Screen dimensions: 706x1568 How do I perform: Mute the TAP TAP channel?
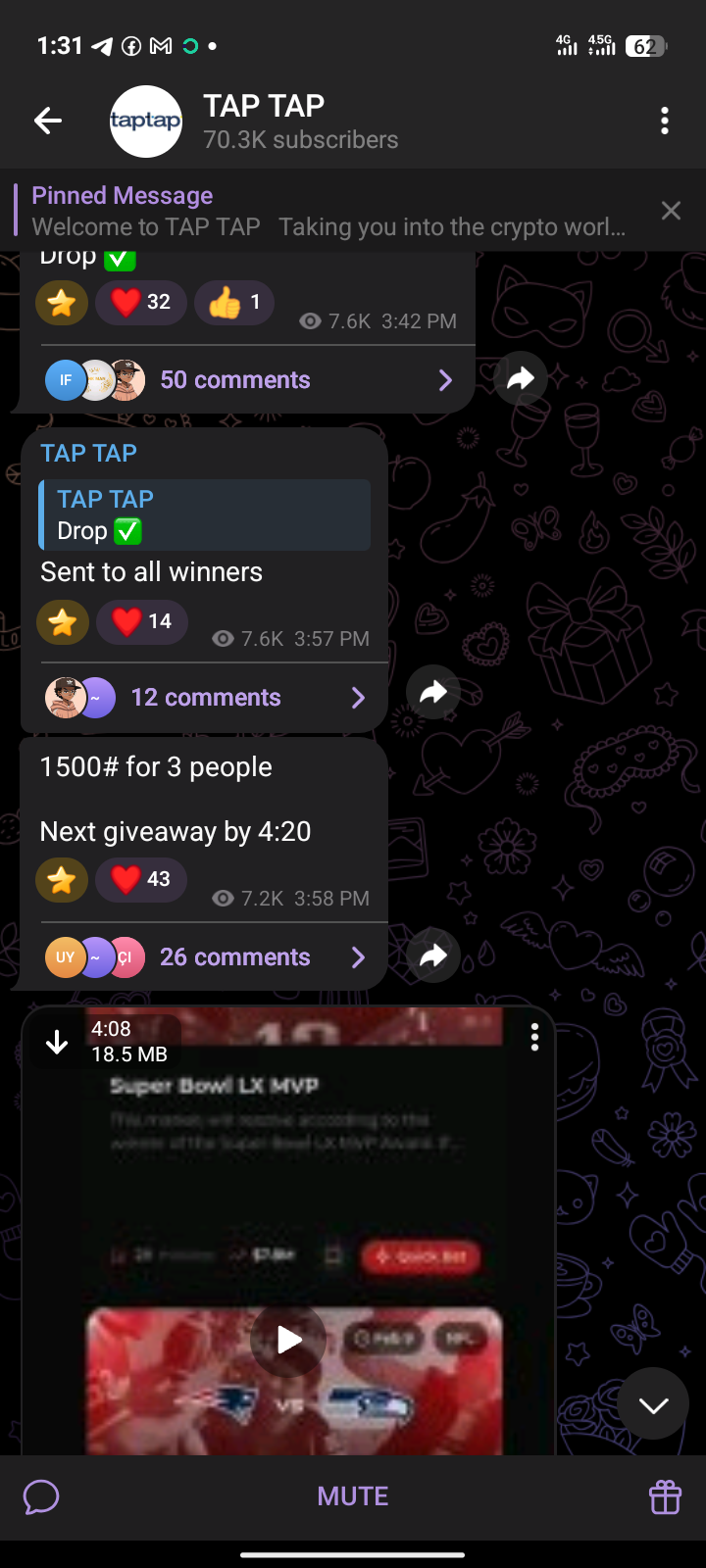click(x=353, y=1496)
